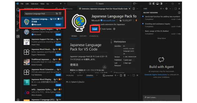Start a new chat with plus icon

161,9
